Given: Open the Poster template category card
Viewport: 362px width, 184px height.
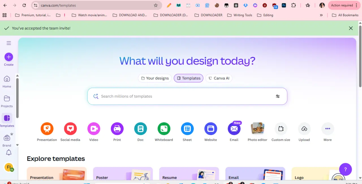Looking at the screenshot, I should pos(123,174).
